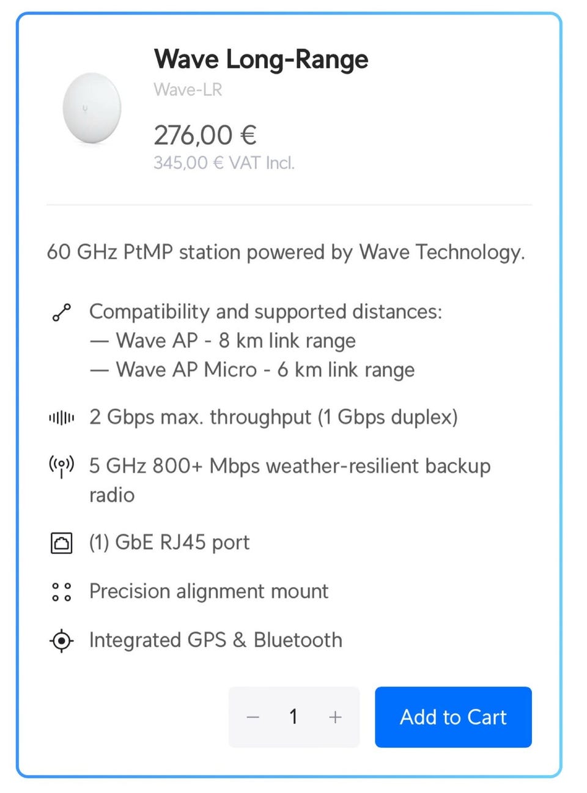
Task: Click the Integrated GPS & Bluetooth text
Action: pyautogui.click(x=215, y=640)
